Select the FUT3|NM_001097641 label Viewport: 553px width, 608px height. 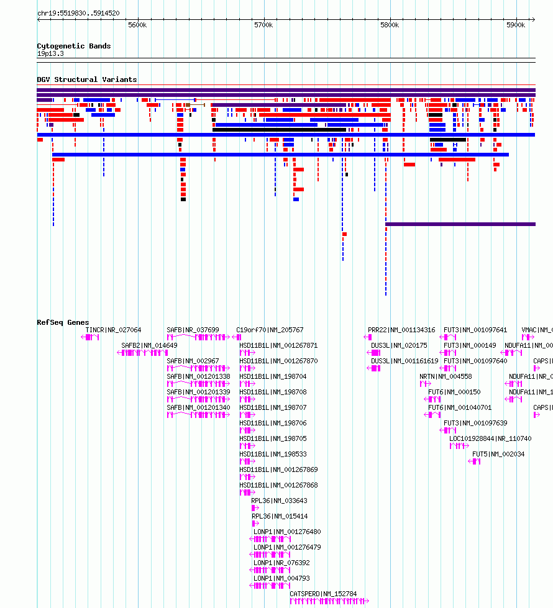[x=475, y=330]
